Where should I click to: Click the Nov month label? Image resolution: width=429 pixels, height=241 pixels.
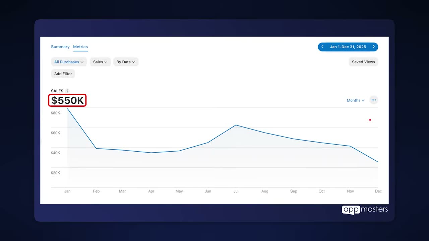pos(351,191)
